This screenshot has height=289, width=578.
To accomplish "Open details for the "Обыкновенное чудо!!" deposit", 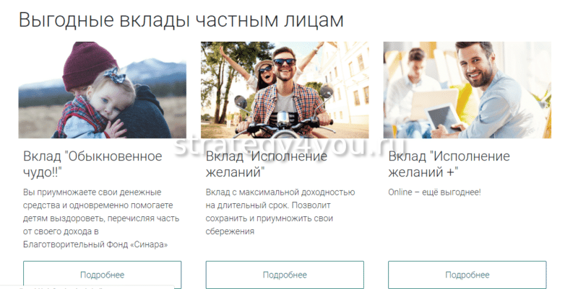I will click(102, 275).
